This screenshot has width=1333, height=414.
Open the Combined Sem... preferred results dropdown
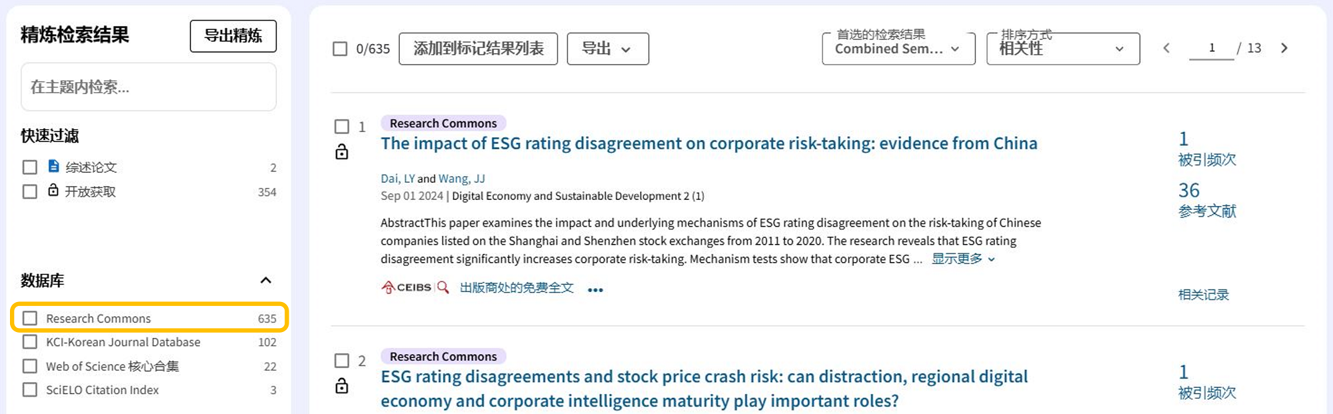tap(898, 49)
